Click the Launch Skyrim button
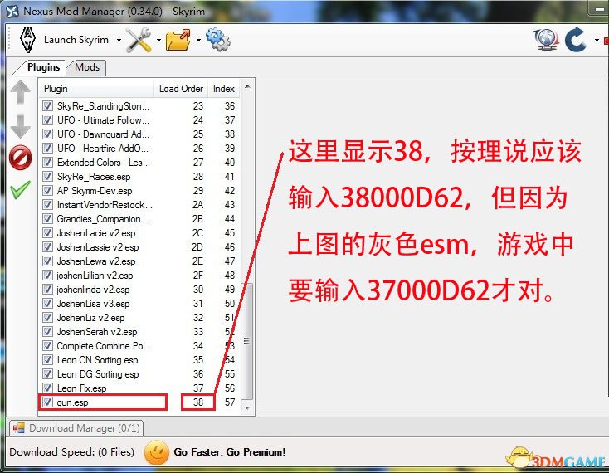The image size is (609, 473). (76, 40)
